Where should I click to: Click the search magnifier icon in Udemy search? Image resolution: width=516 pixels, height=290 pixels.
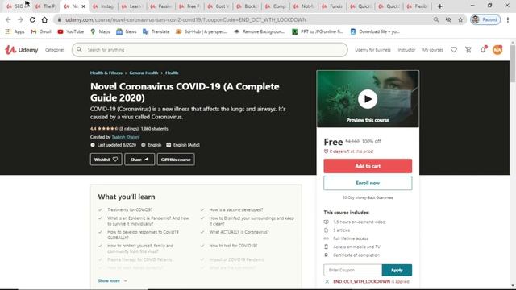pyautogui.click(x=79, y=50)
